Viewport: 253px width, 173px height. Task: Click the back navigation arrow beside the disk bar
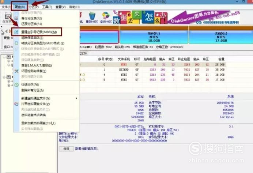pos(7,31)
